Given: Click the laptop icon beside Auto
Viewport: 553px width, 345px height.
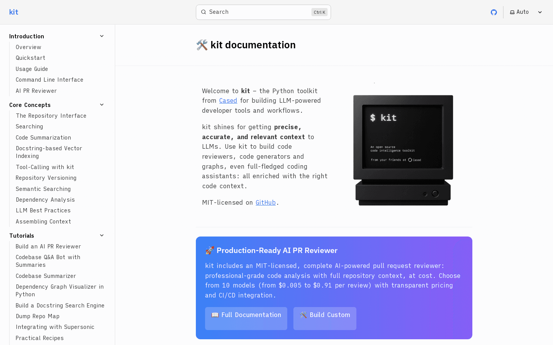Looking at the screenshot, I should (x=512, y=12).
